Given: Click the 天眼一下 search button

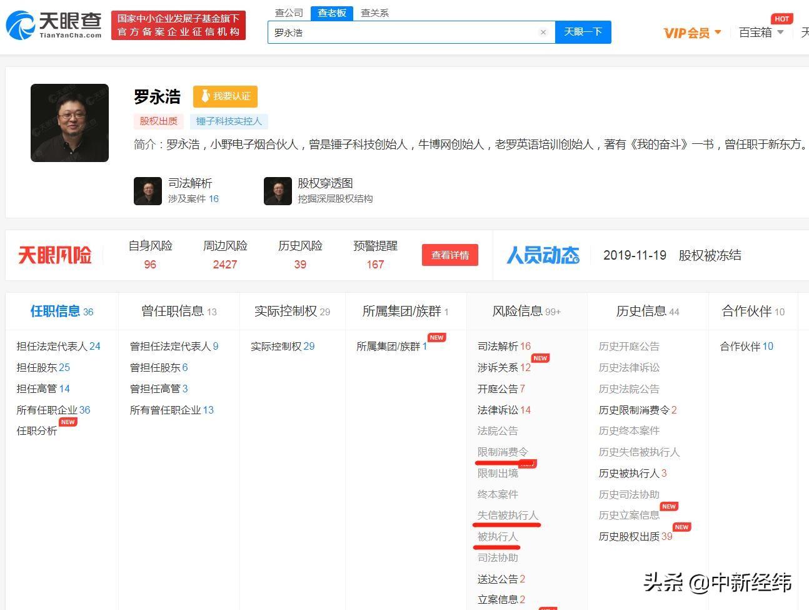Looking at the screenshot, I should point(583,32).
